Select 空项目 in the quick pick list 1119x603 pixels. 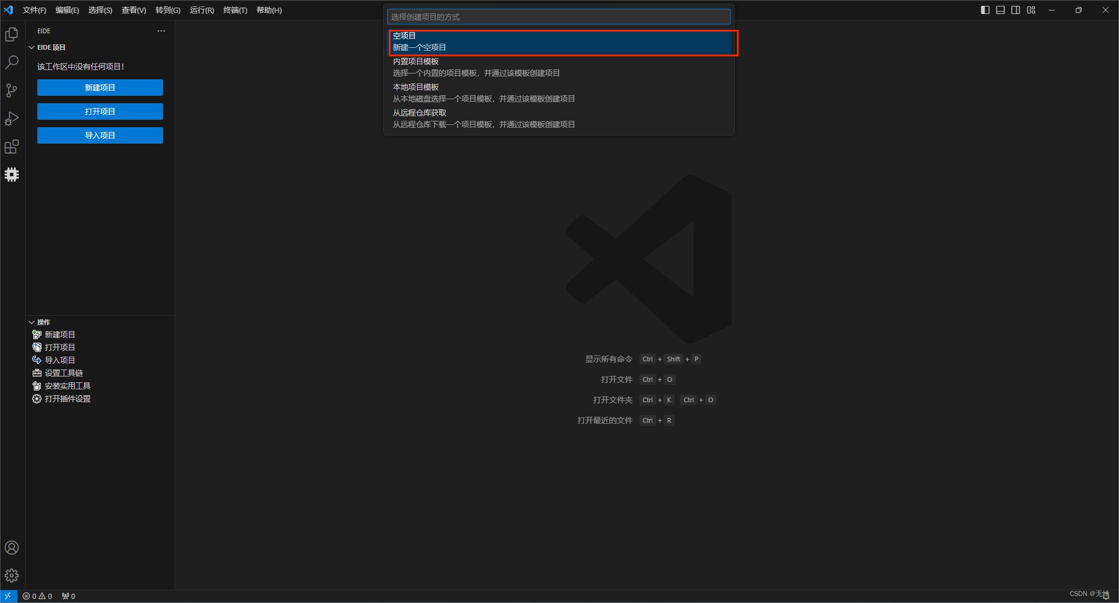(559, 41)
